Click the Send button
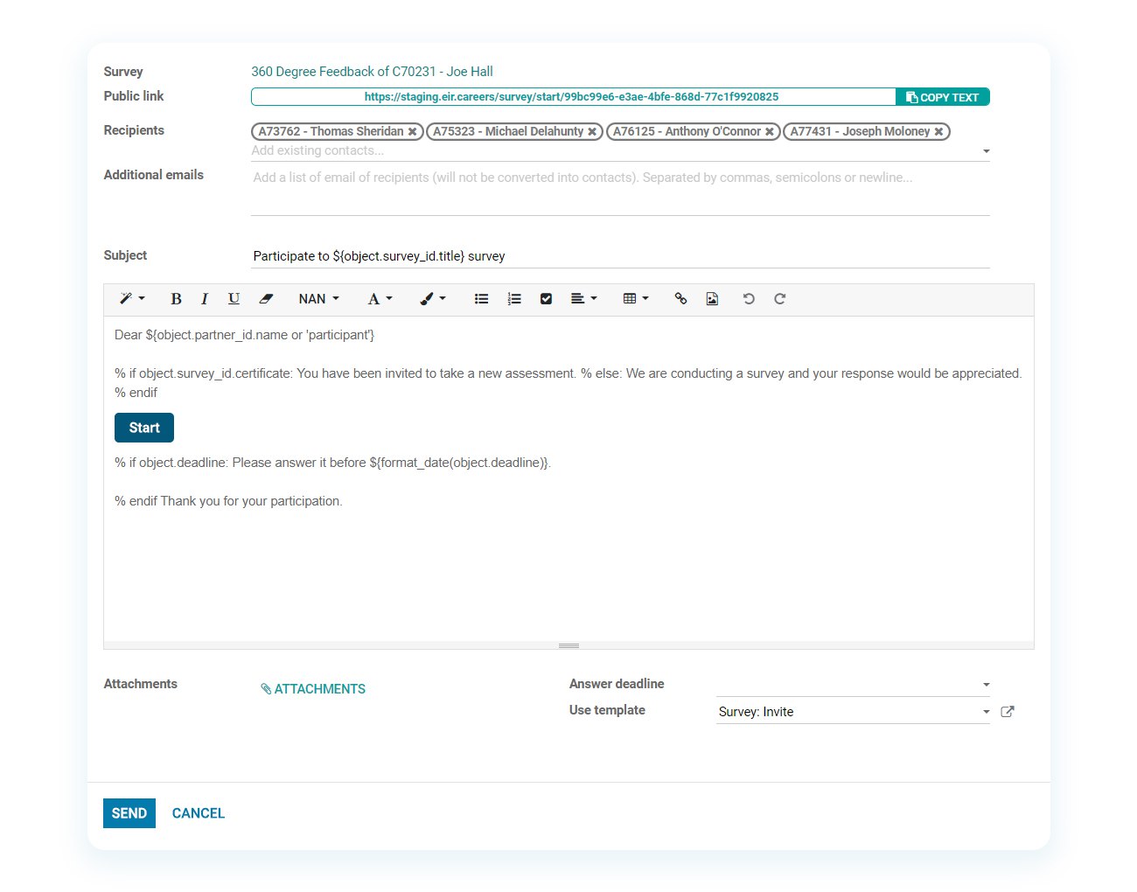The width and height of the screenshot is (1137, 892). pyautogui.click(x=129, y=813)
